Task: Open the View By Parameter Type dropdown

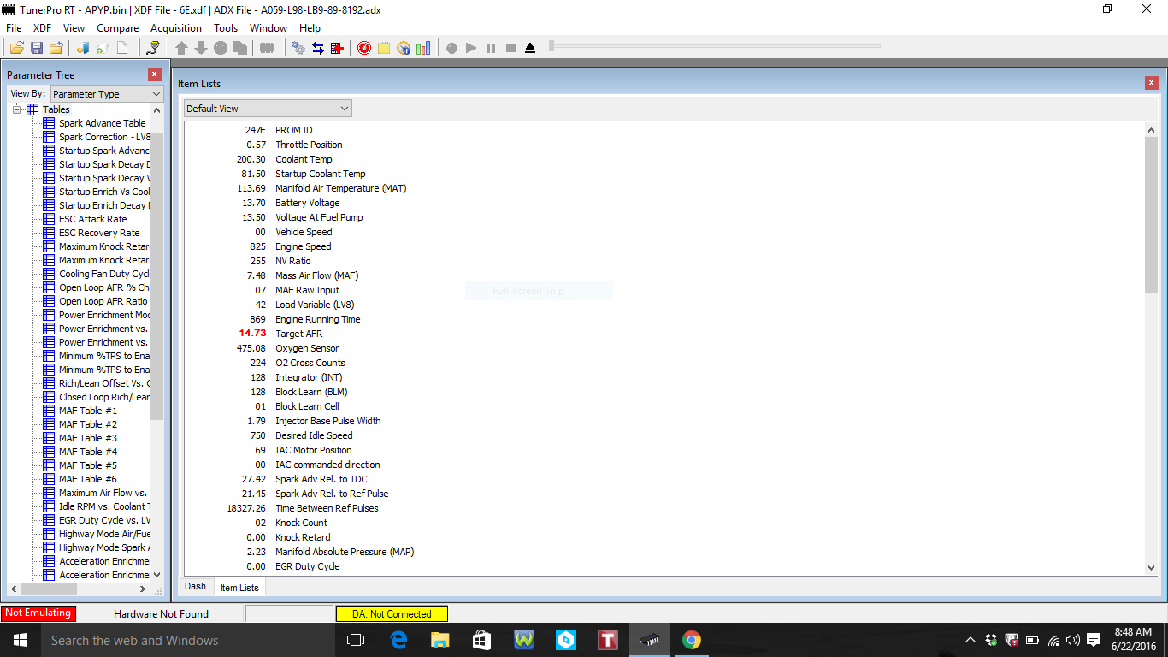Action: 107,94
